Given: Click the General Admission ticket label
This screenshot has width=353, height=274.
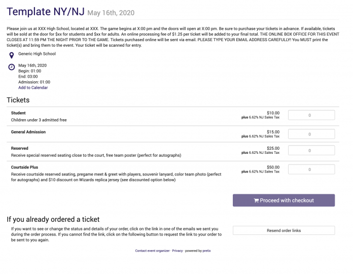Looking at the screenshot, I should point(28,132).
